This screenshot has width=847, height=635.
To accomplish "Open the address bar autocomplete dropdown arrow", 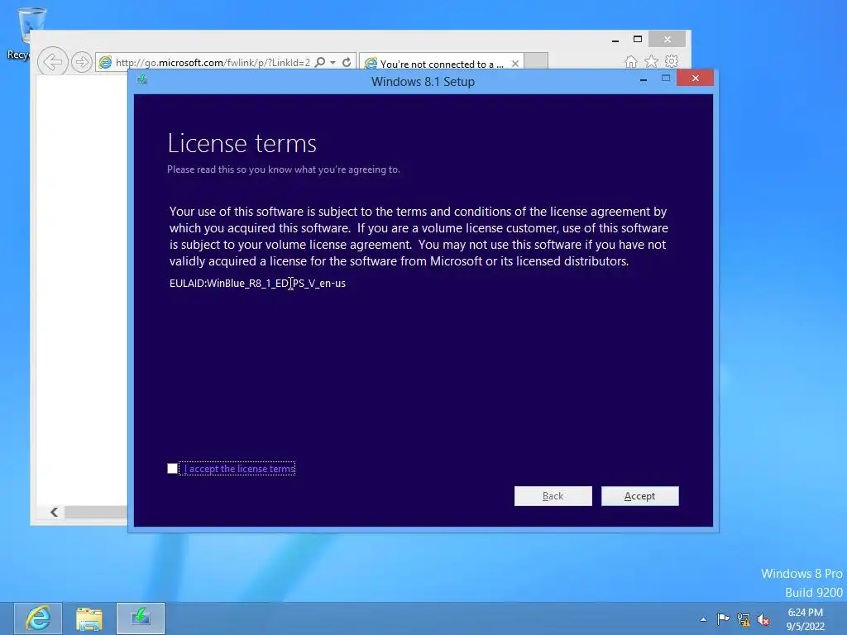I will click(x=333, y=63).
